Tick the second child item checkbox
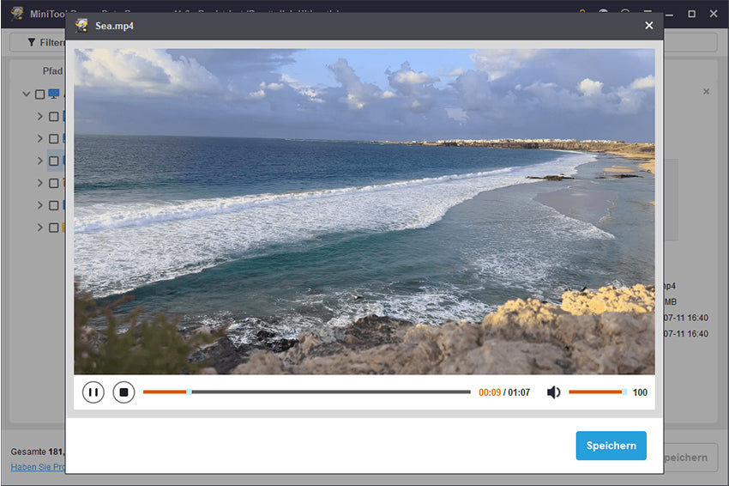 coord(53,138)
